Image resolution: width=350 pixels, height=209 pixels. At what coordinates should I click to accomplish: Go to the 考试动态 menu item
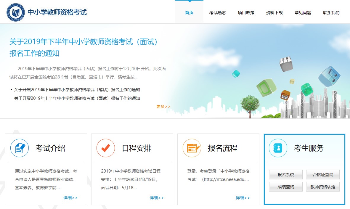[218, 13]
